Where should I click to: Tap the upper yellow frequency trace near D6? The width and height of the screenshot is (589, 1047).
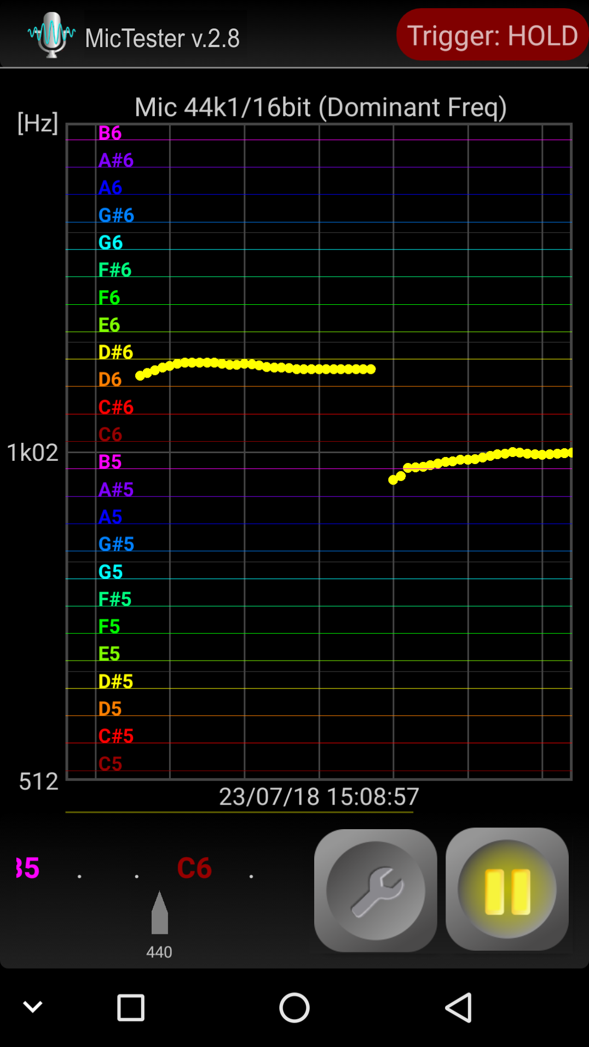pyautogui.click(x=255, y=367)
